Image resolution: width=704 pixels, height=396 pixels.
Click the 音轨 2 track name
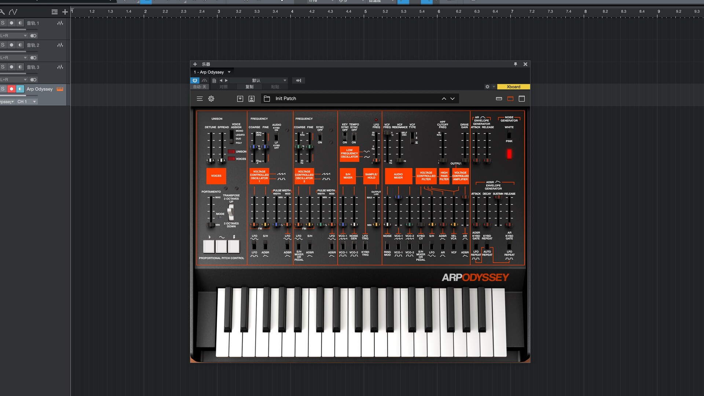click(x=33, y=45)
